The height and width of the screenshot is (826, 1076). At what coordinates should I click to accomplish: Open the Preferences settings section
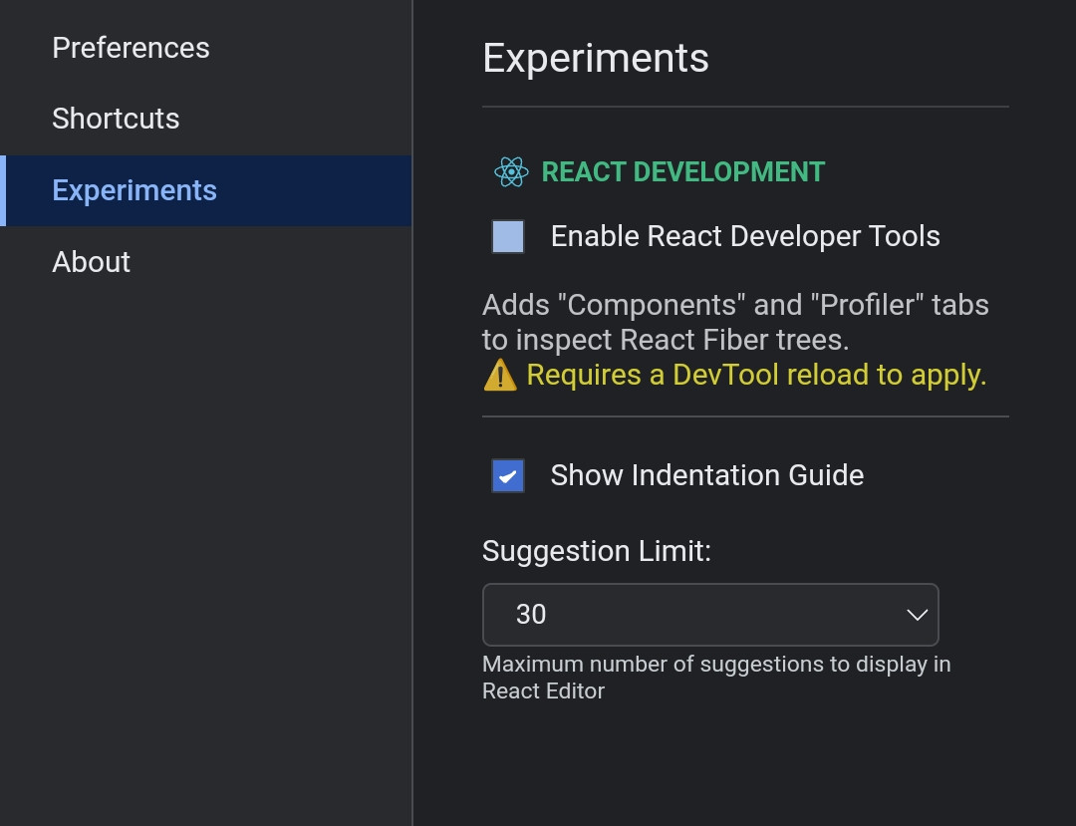[x=131, y=48]
